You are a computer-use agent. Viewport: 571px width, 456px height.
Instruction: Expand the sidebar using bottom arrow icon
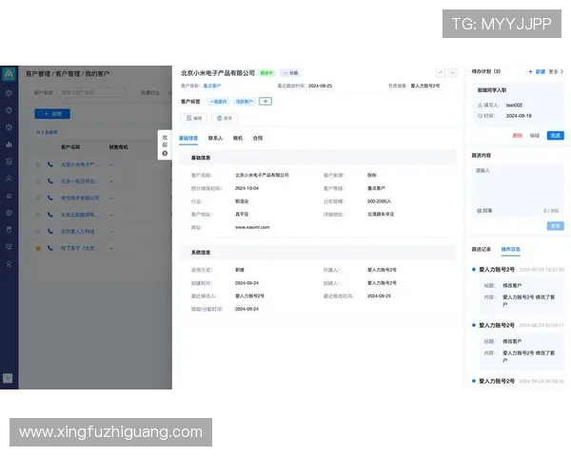coord(8,378)
